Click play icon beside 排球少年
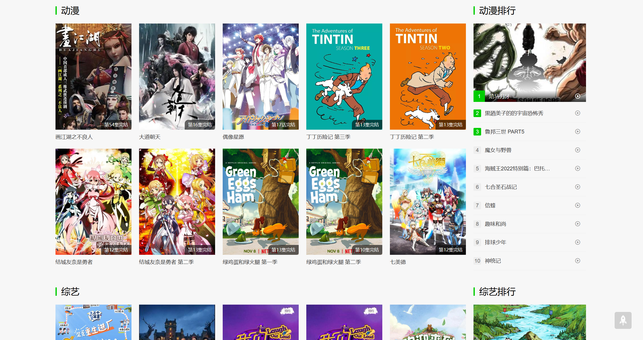The image size is (643, 340). tap(577, 242)
